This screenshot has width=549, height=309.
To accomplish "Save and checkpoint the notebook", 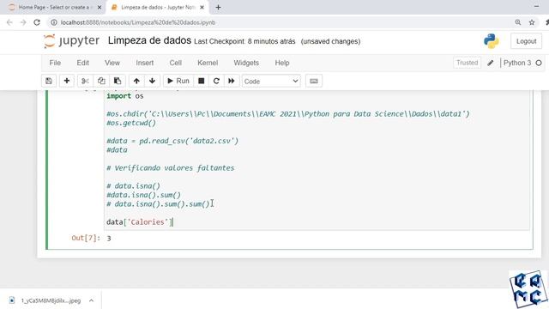I will click(x=49, y=81).
